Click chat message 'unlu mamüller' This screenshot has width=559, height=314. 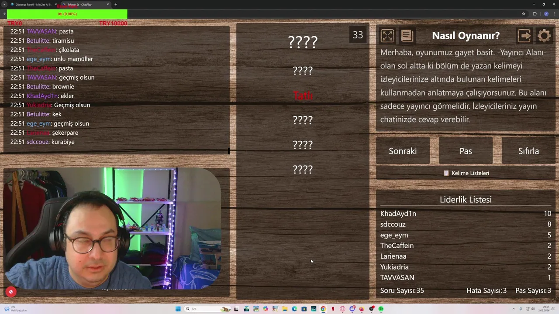[x=73, y=59]
